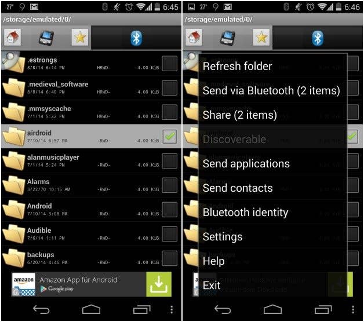Viewport: 364px width, 322px height.
Task: Choose Exit from the popup menu
Action: (273, 286)
